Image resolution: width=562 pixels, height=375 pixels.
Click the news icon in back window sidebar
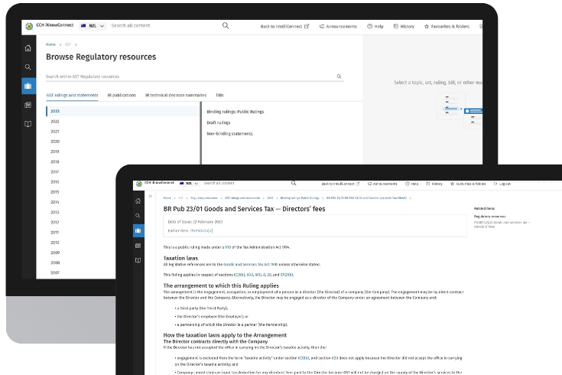(28, 105)
